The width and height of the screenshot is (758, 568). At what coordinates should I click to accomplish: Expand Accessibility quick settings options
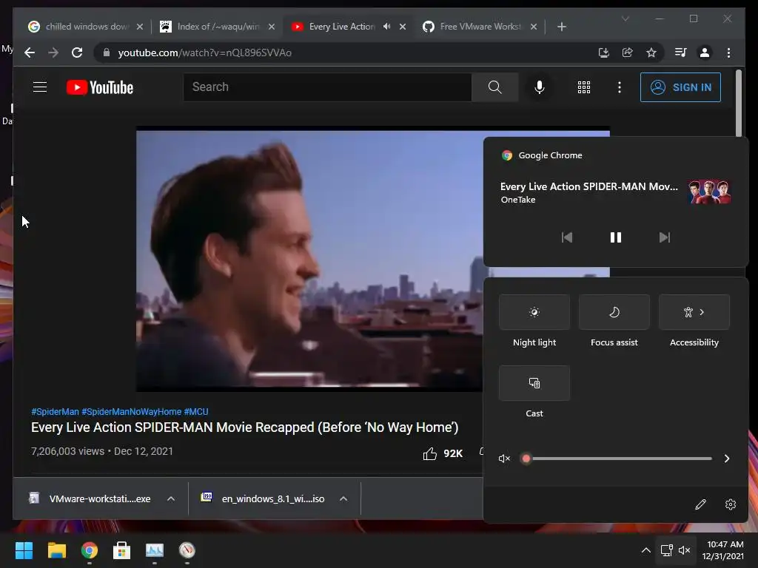point(694,312)
